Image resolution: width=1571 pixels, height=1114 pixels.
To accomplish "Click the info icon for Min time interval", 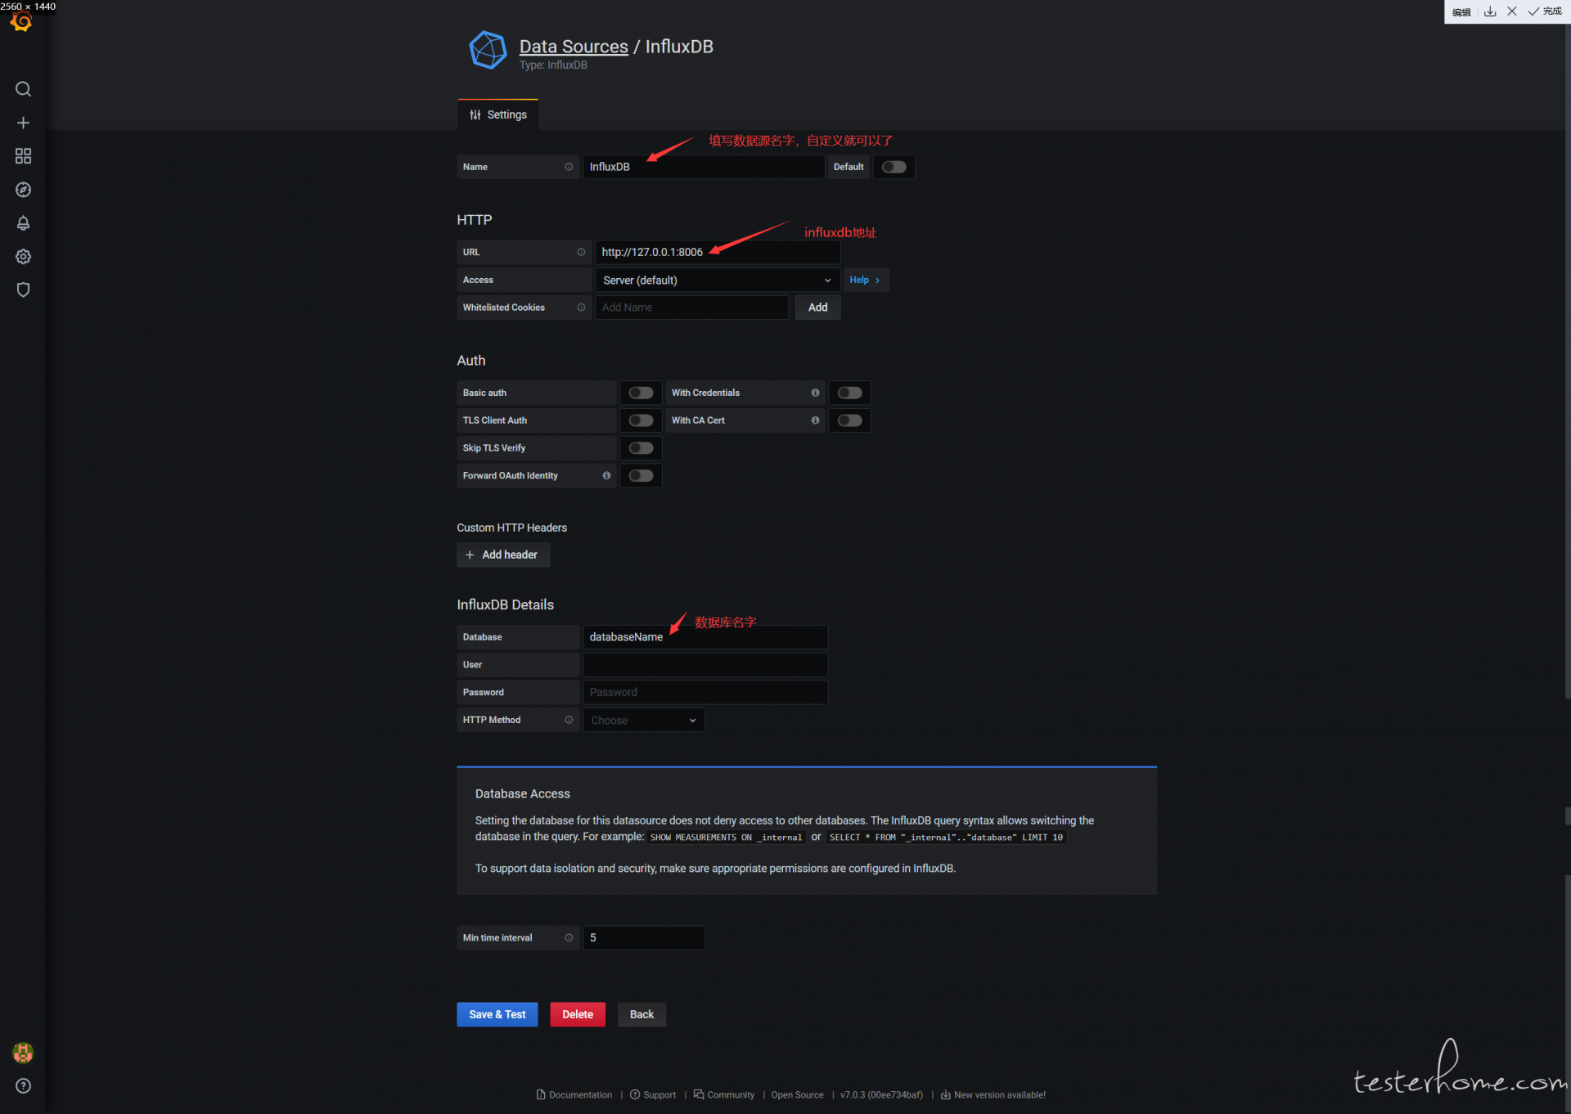I will [569, 937].
